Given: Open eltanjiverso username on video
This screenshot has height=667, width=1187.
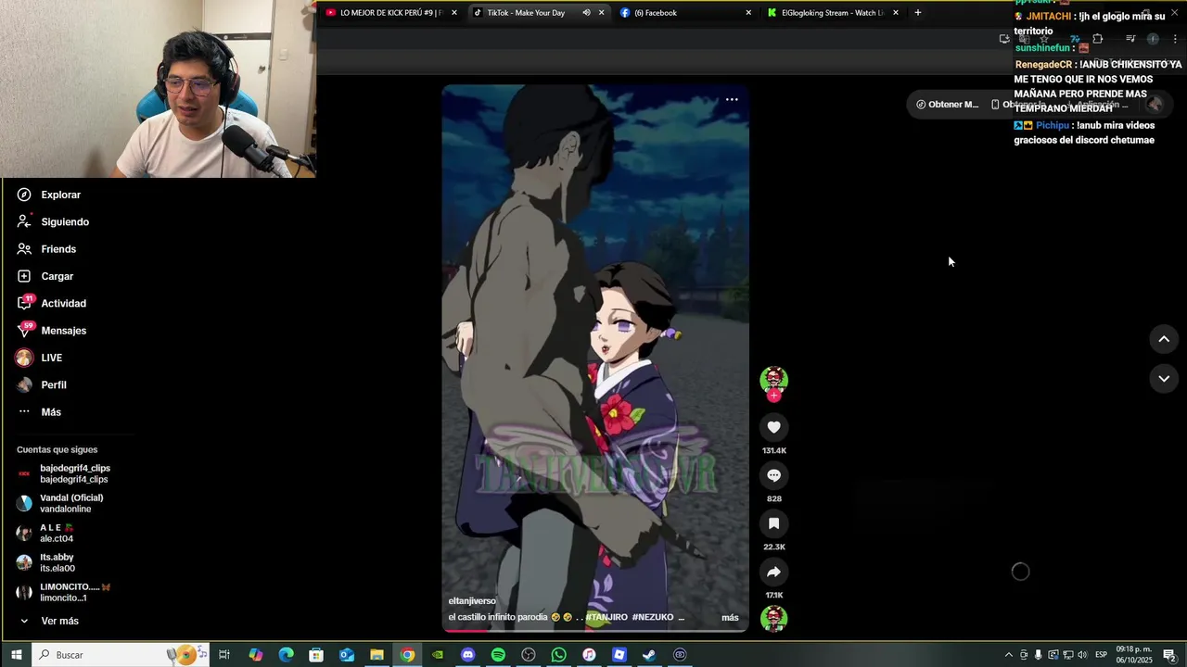Looking at the screenshot, I should click(472, 601).
